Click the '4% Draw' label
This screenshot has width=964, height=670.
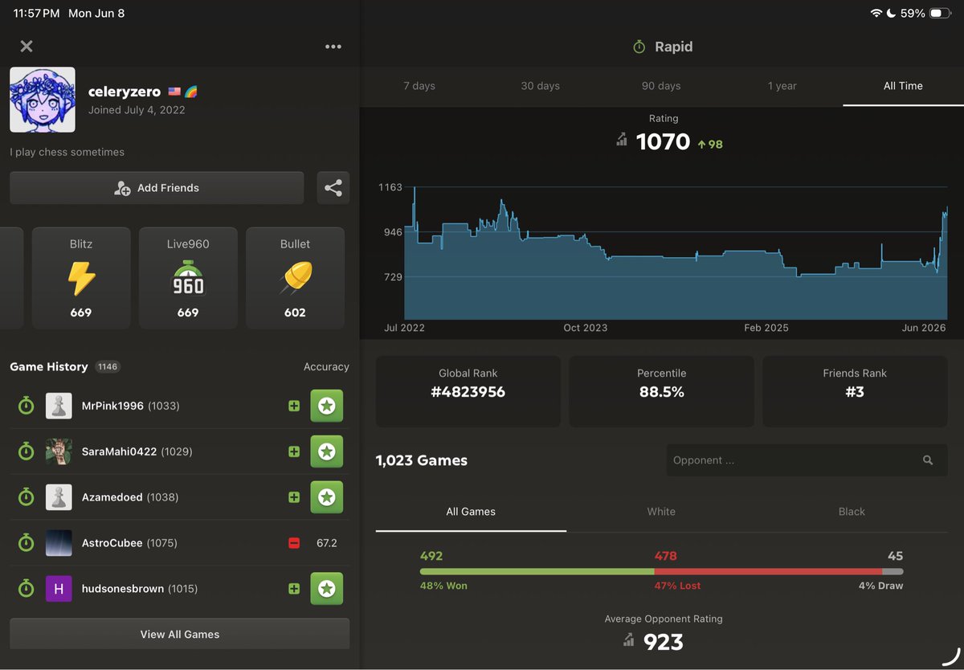tap(880, 586)
